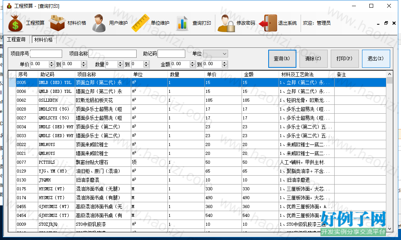The image size is (401, 240).
Task: Click the 项目名称 input field
Action: [x=112, y=54]
